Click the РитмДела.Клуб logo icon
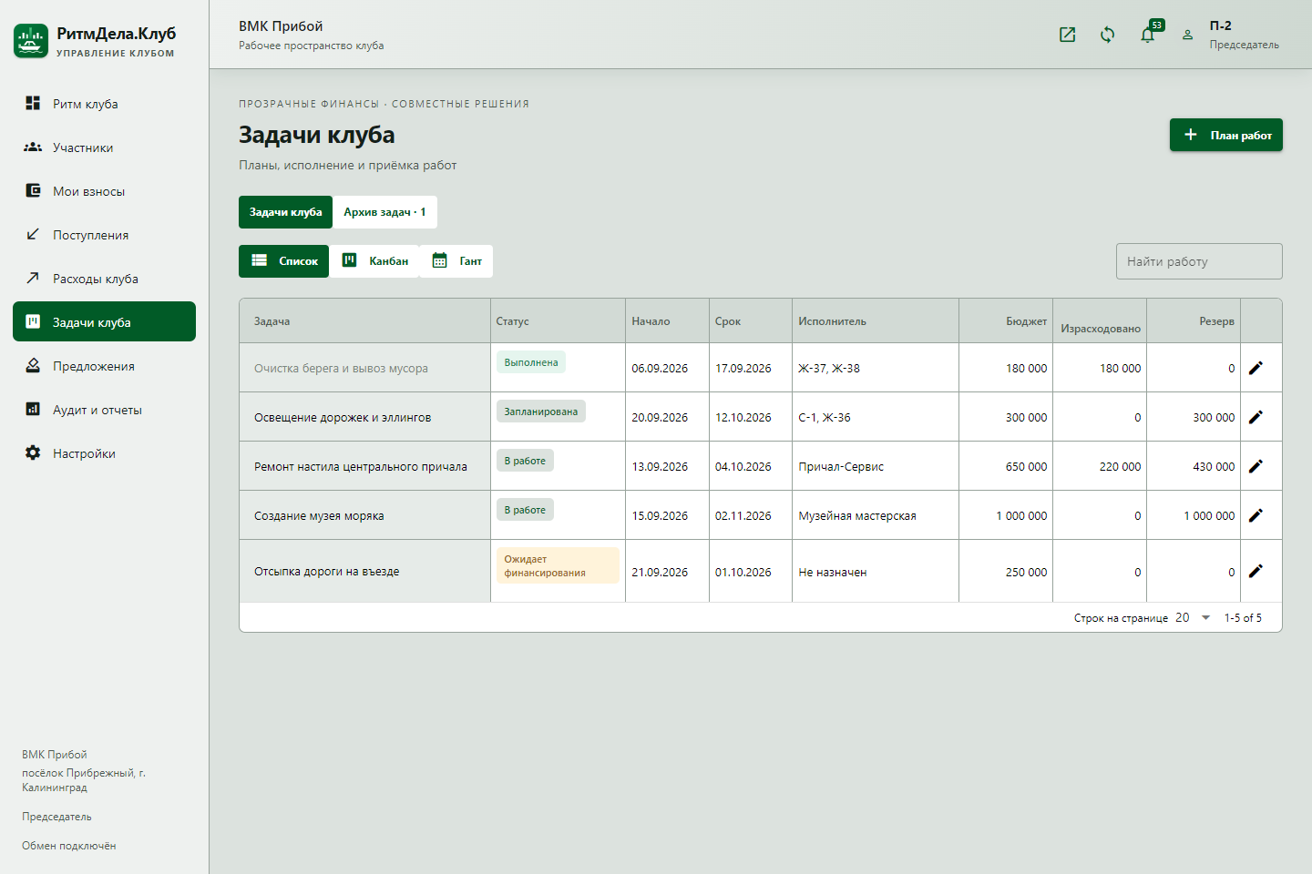Image resolution: width=1312 pixels, height=874 pixels. 31,41
